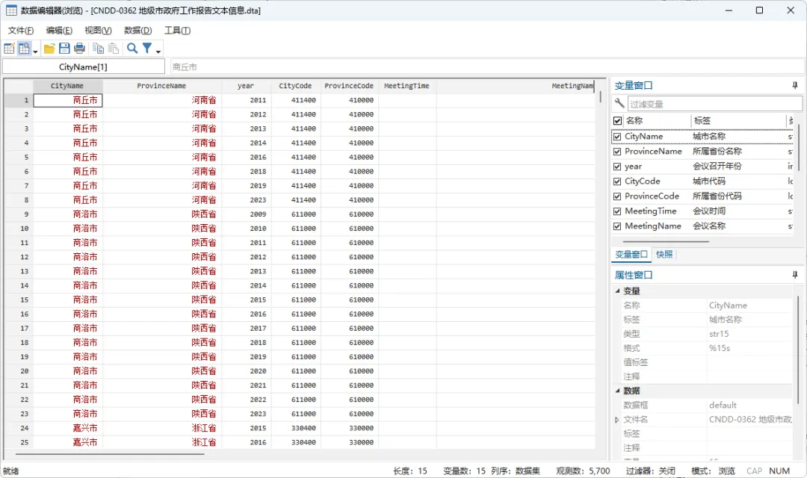The width and height of the screenshot is (807, 478).
Task: Click the data grid horizontal scrollbar
Action: click(110, 454)
